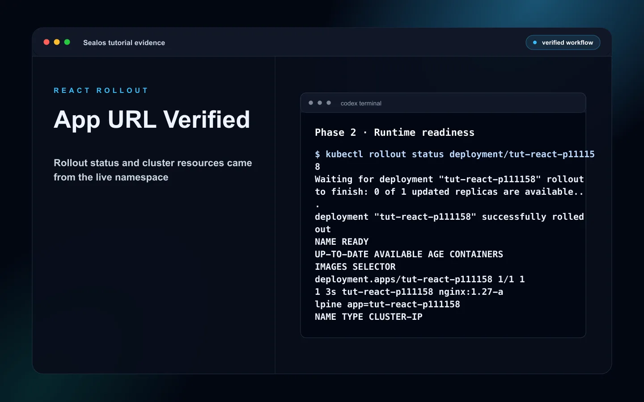This screenshot has width=644, height=402.
Task: Click third gray dot in codex terminal
Action: [x=329, y=103]
